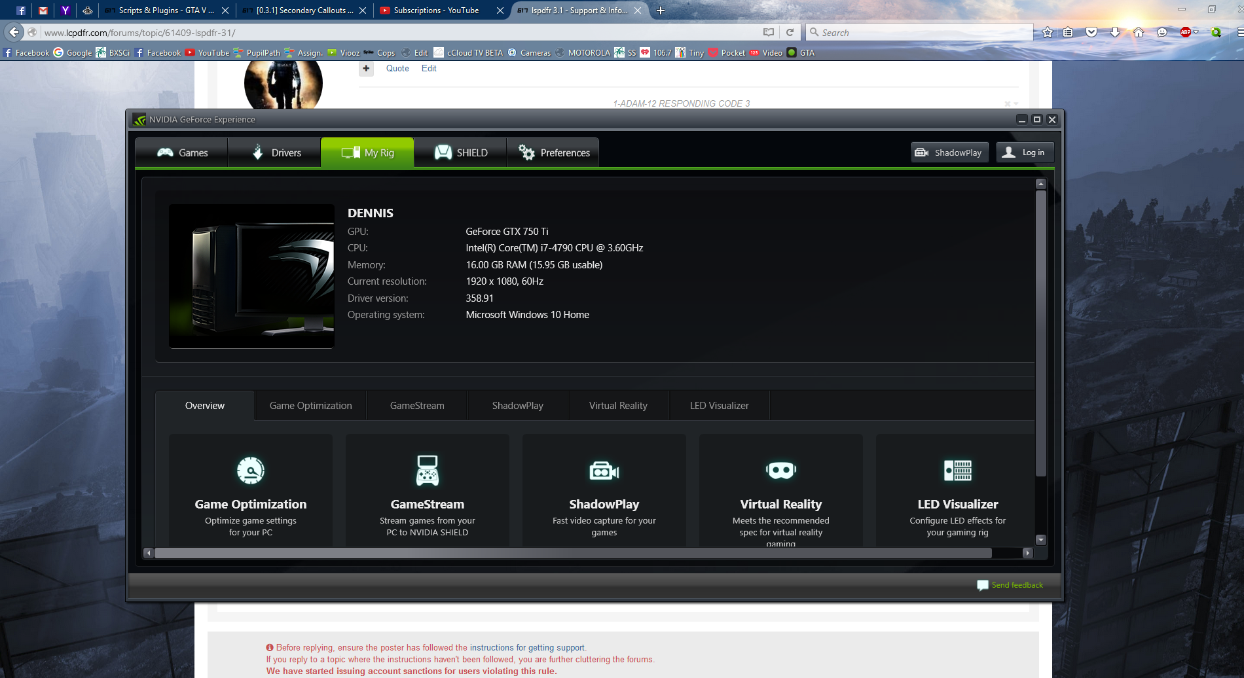Click the ShadowPlay button in top bar
1244x678 pixels.
(949, 152)
